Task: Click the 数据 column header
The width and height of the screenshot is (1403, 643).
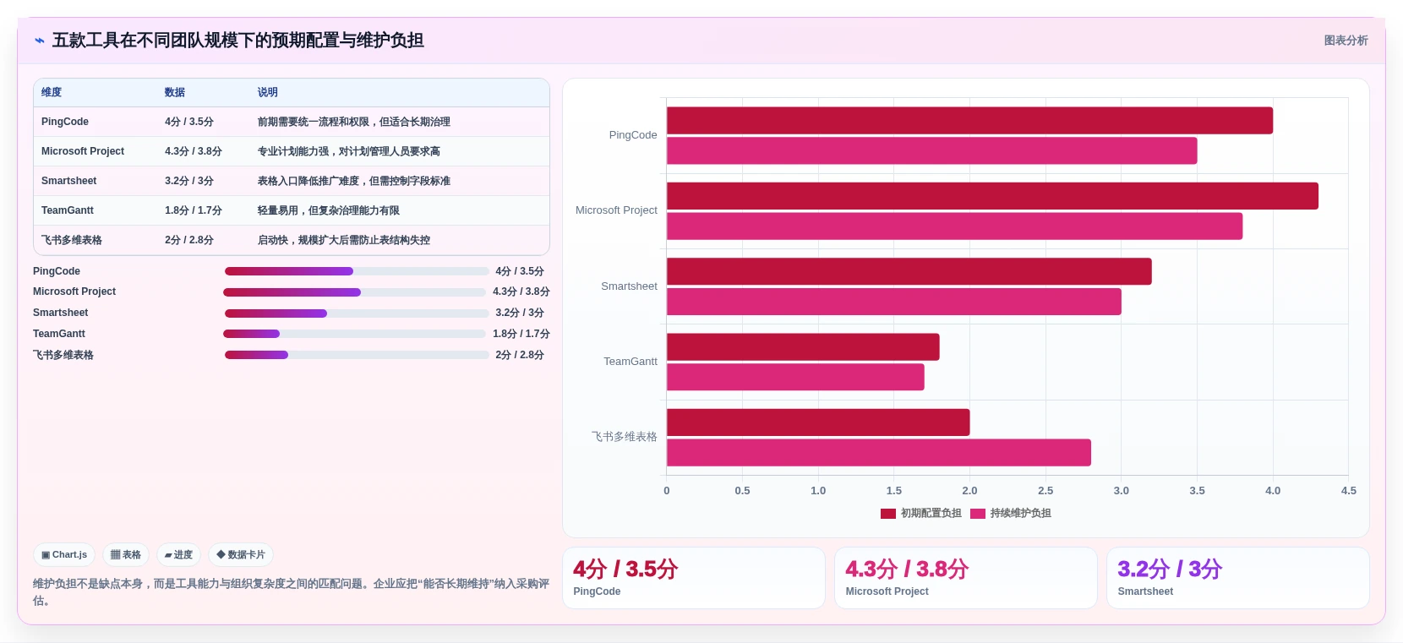Action: click(x=175, y=92)
